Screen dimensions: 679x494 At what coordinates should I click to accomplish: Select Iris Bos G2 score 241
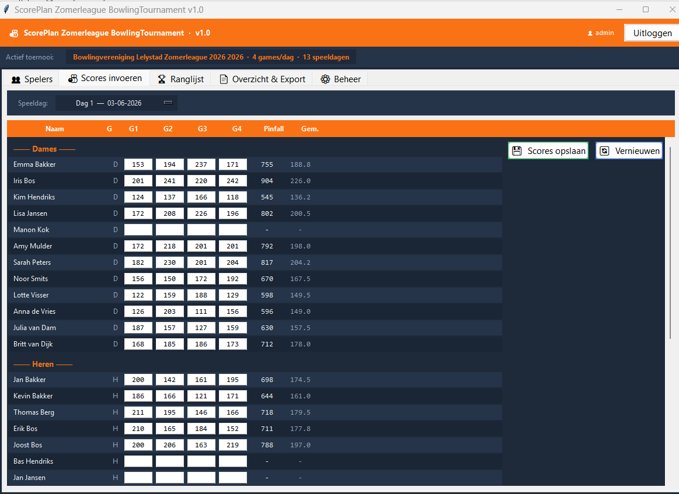(x=170, y=181)
